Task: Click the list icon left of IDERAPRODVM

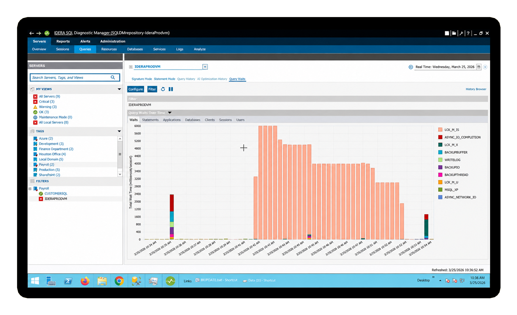Action: (130, 67)
